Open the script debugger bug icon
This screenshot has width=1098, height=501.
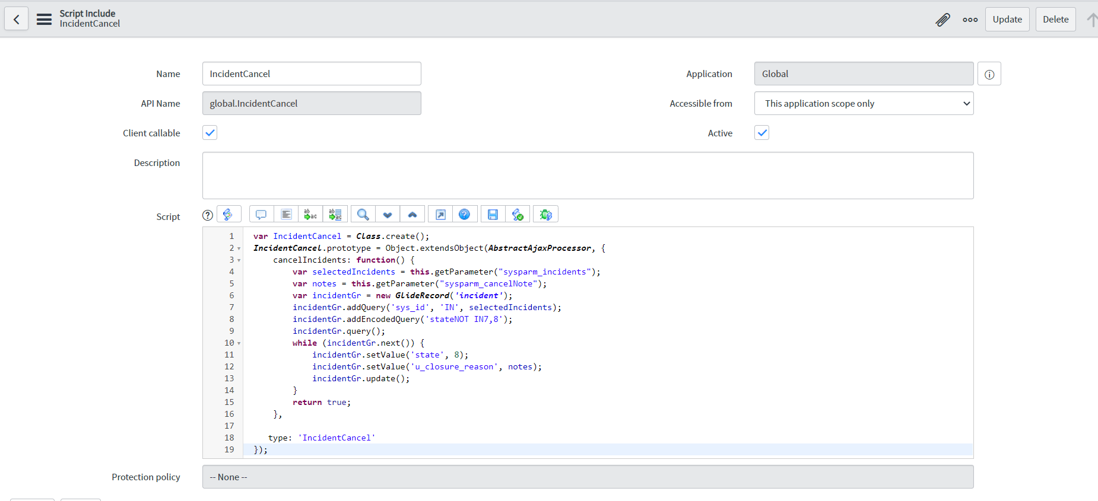tap(546, 215)
